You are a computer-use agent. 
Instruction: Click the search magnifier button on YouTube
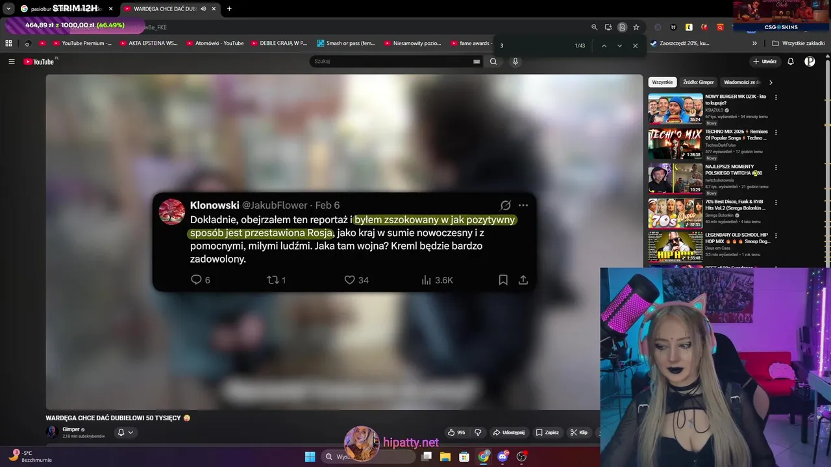click(493, 62)
